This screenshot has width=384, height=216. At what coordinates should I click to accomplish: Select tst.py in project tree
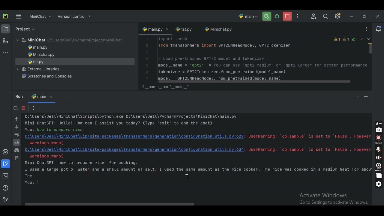click(x=75, y=62)
